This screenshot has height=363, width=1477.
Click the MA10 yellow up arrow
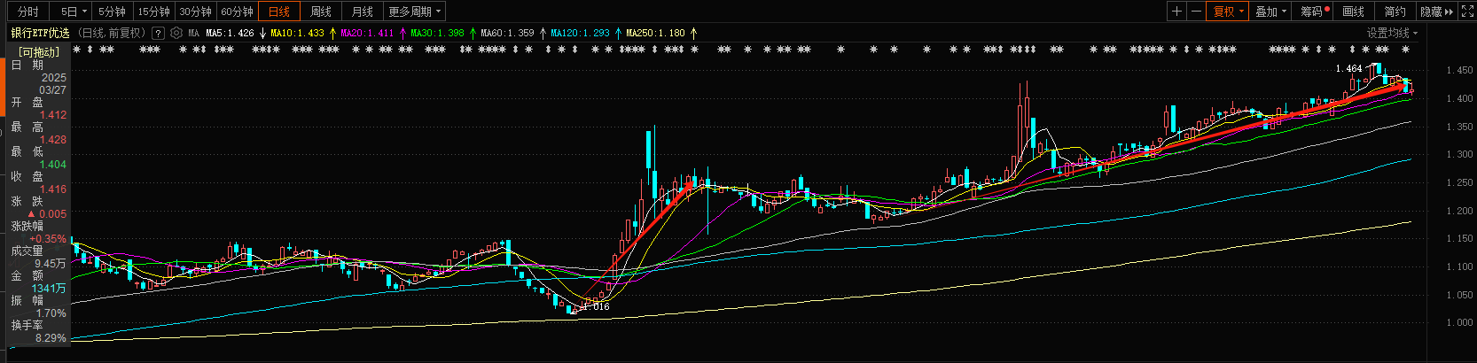point(332,33)
